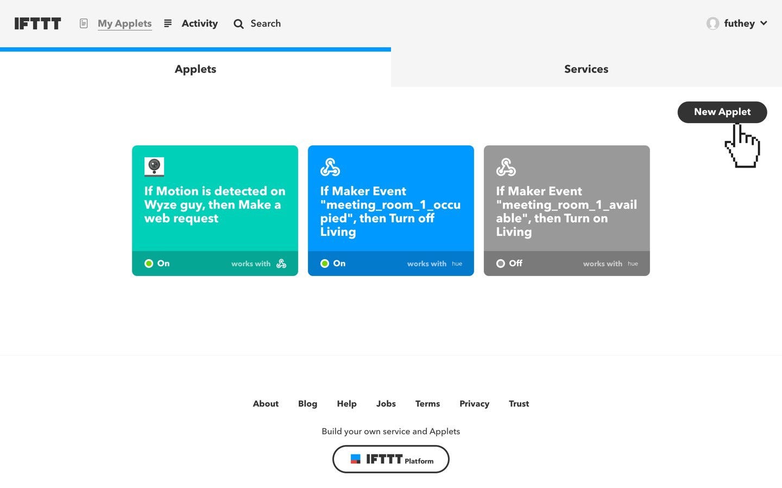
Task: Click futhey username text
Action: 739,23
